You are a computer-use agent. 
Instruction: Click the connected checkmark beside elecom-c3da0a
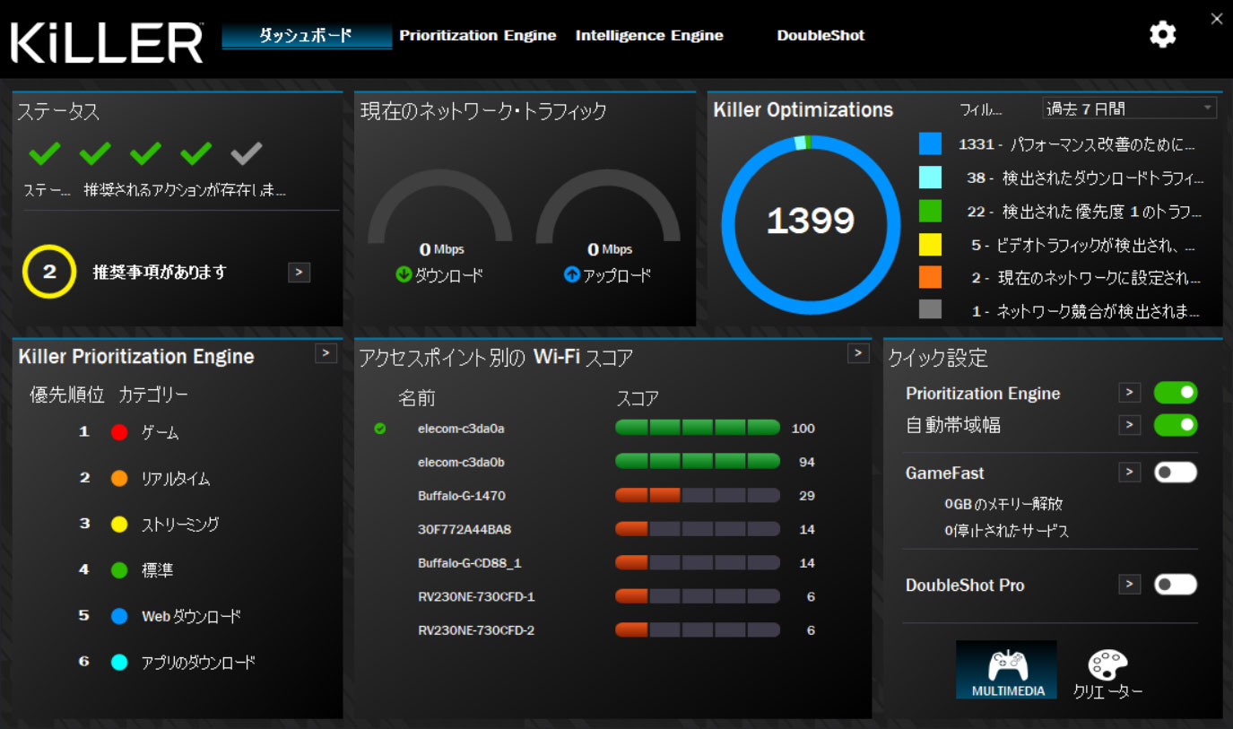[380, 429]
